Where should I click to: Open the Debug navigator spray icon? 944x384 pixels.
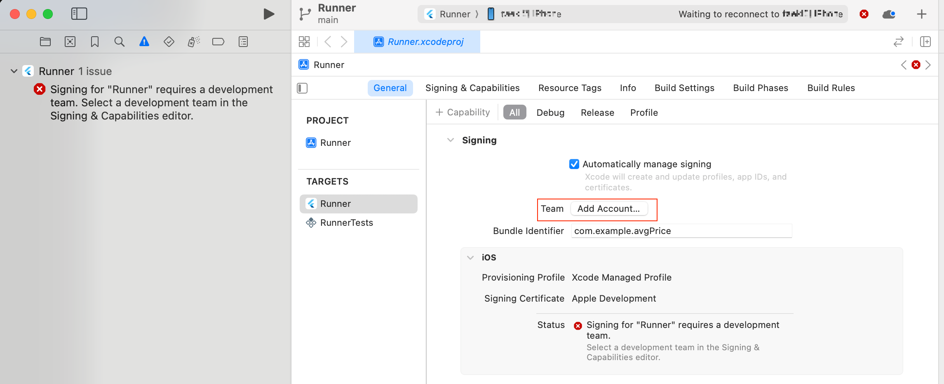194,42
